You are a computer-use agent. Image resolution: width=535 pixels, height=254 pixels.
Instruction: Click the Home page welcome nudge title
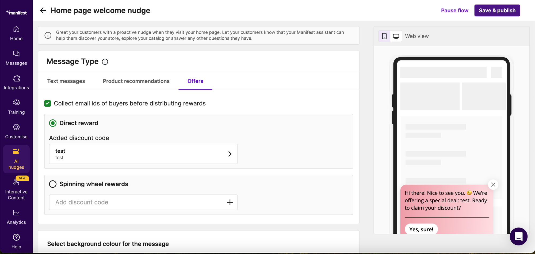tap(100, 10)
